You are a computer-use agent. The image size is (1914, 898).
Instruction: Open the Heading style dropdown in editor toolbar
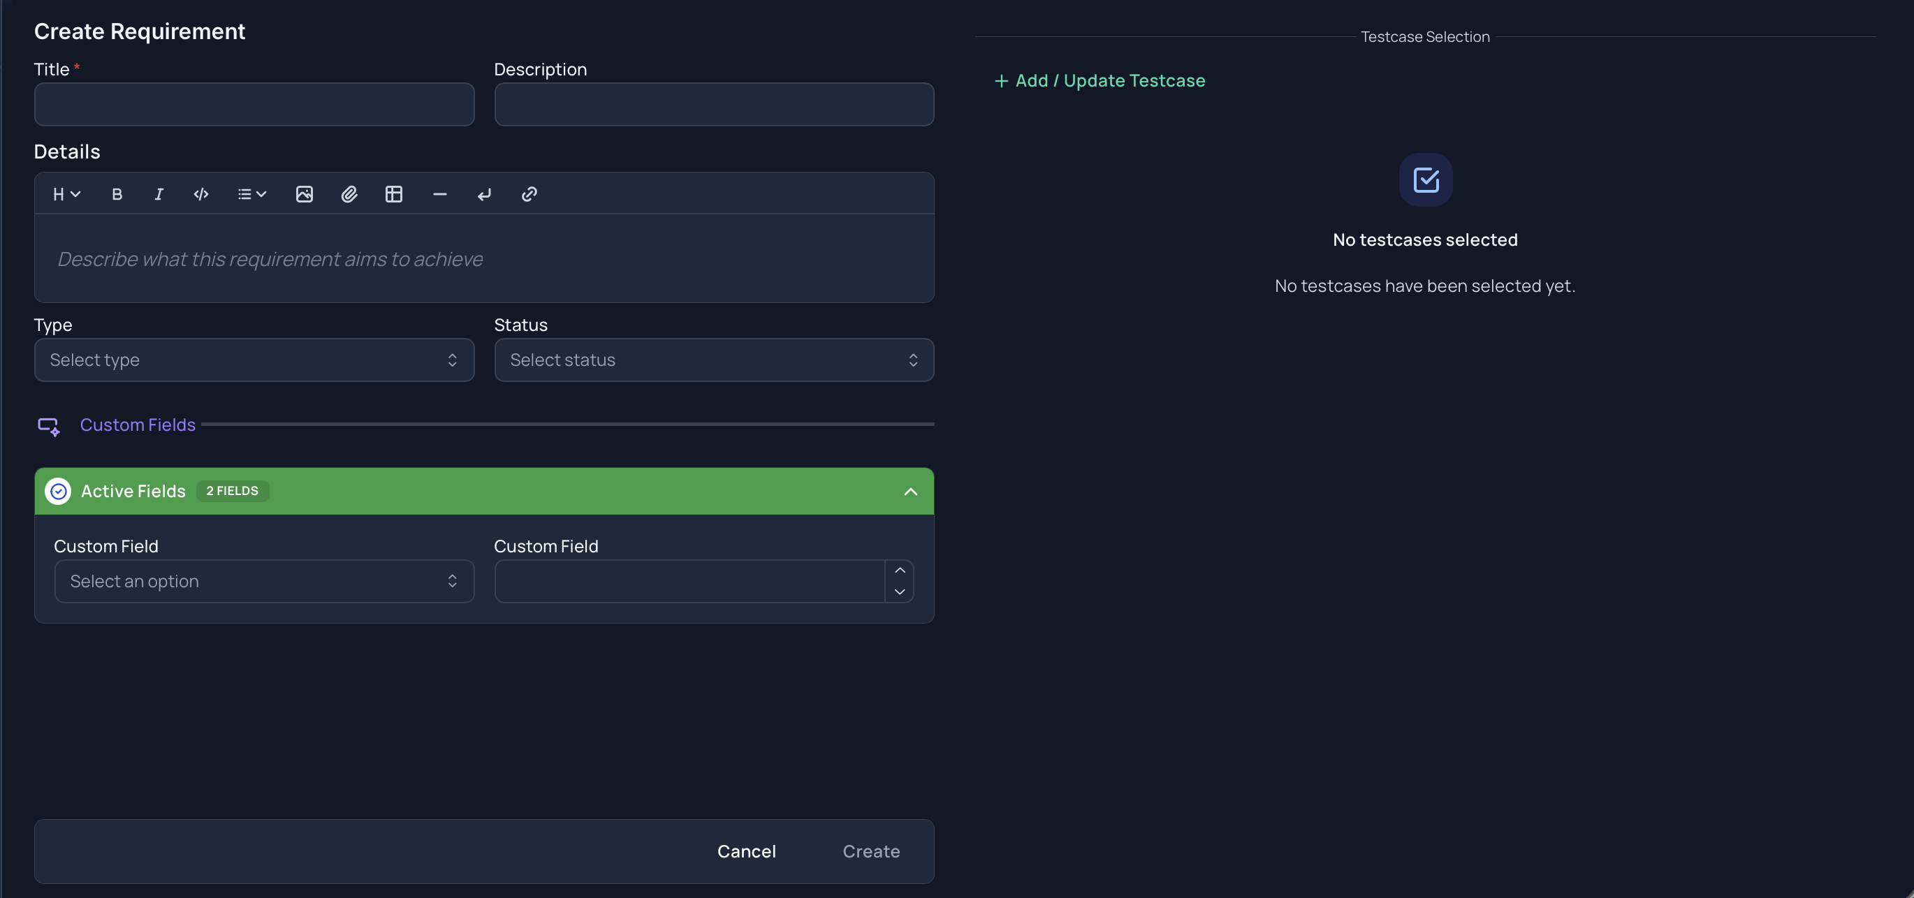click(x=66, y=194)
